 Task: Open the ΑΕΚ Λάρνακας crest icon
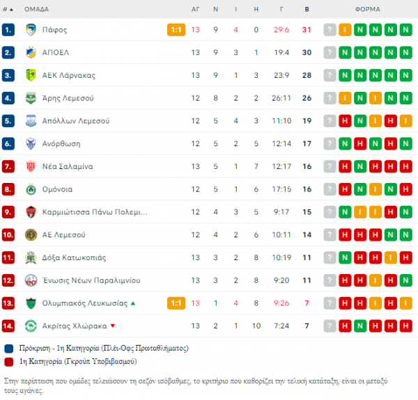pyautogui.click(x=31, y=75)
